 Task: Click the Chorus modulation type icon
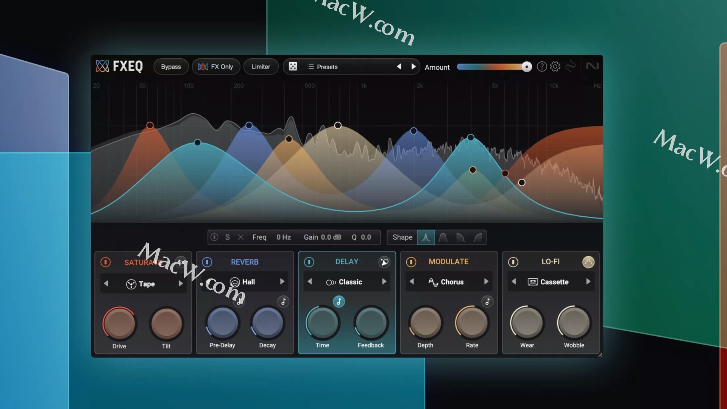(x=433, y=282)
